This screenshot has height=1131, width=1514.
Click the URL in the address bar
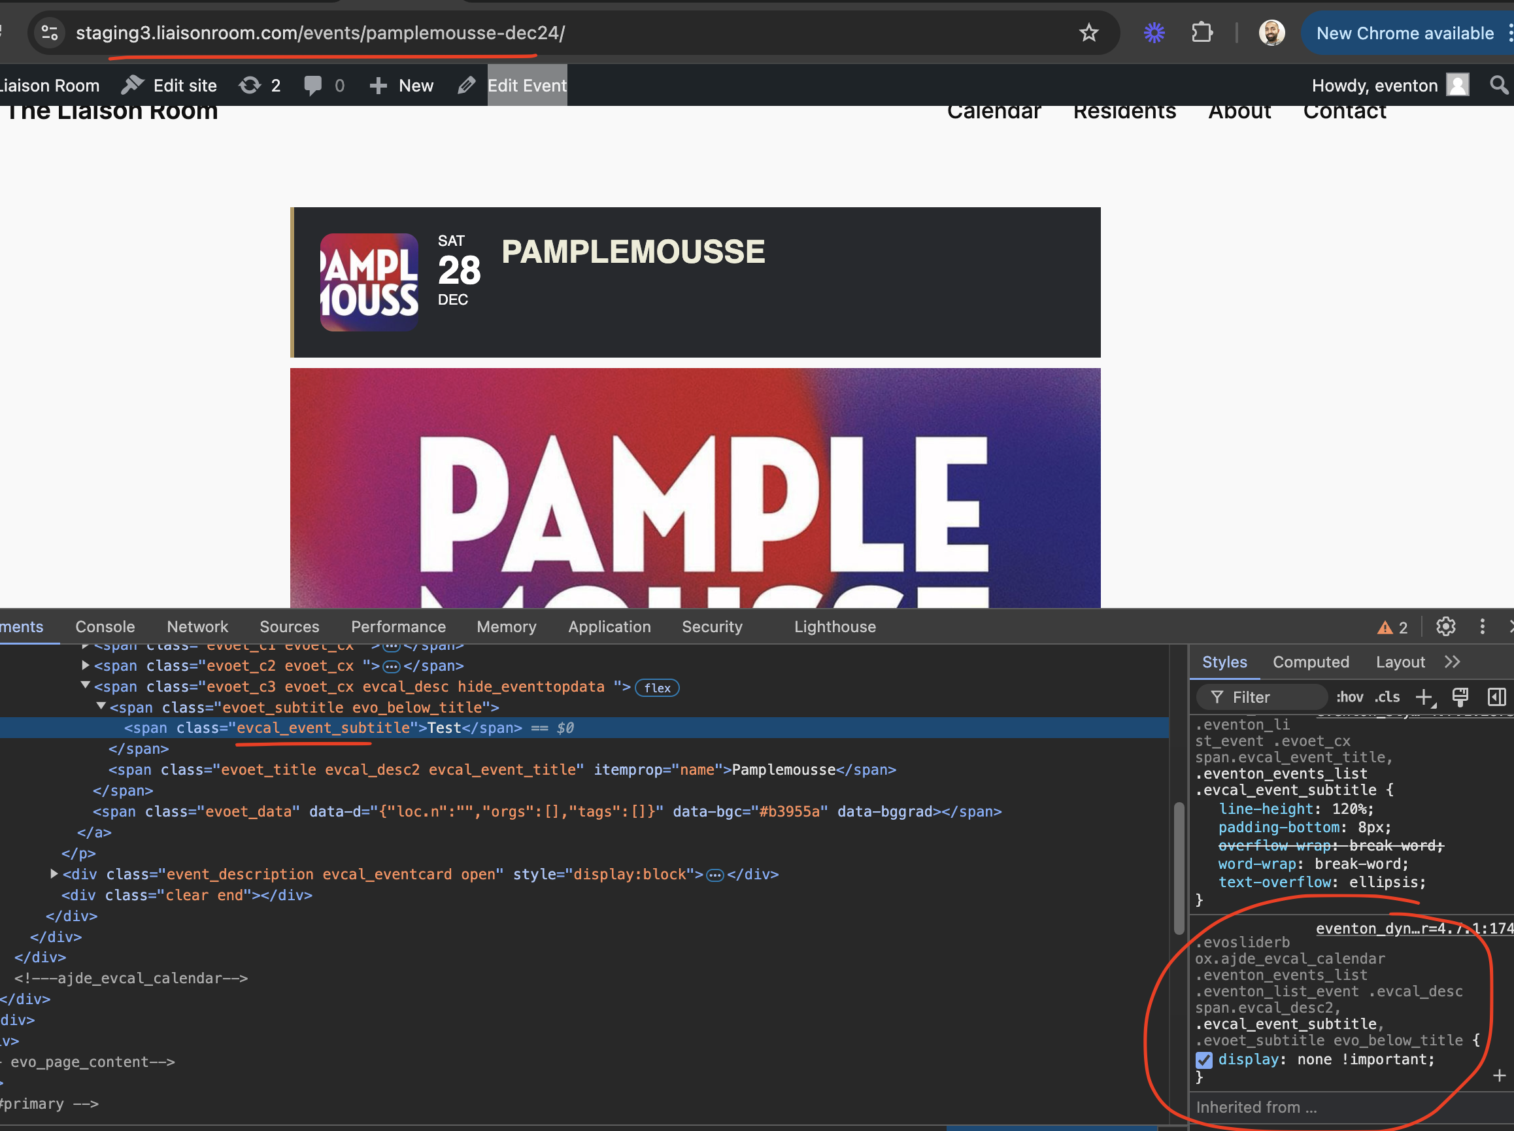click(320, 33)
